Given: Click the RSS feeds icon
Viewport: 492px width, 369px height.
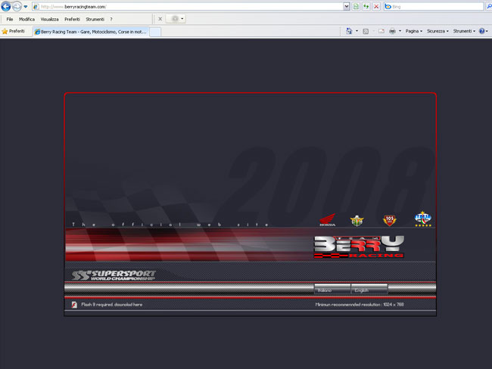Looking at the screenshot, I should tap(366, 31).
